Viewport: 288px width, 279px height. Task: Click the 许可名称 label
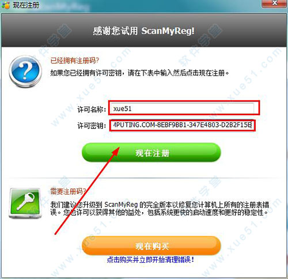click(x=92, y=110)
